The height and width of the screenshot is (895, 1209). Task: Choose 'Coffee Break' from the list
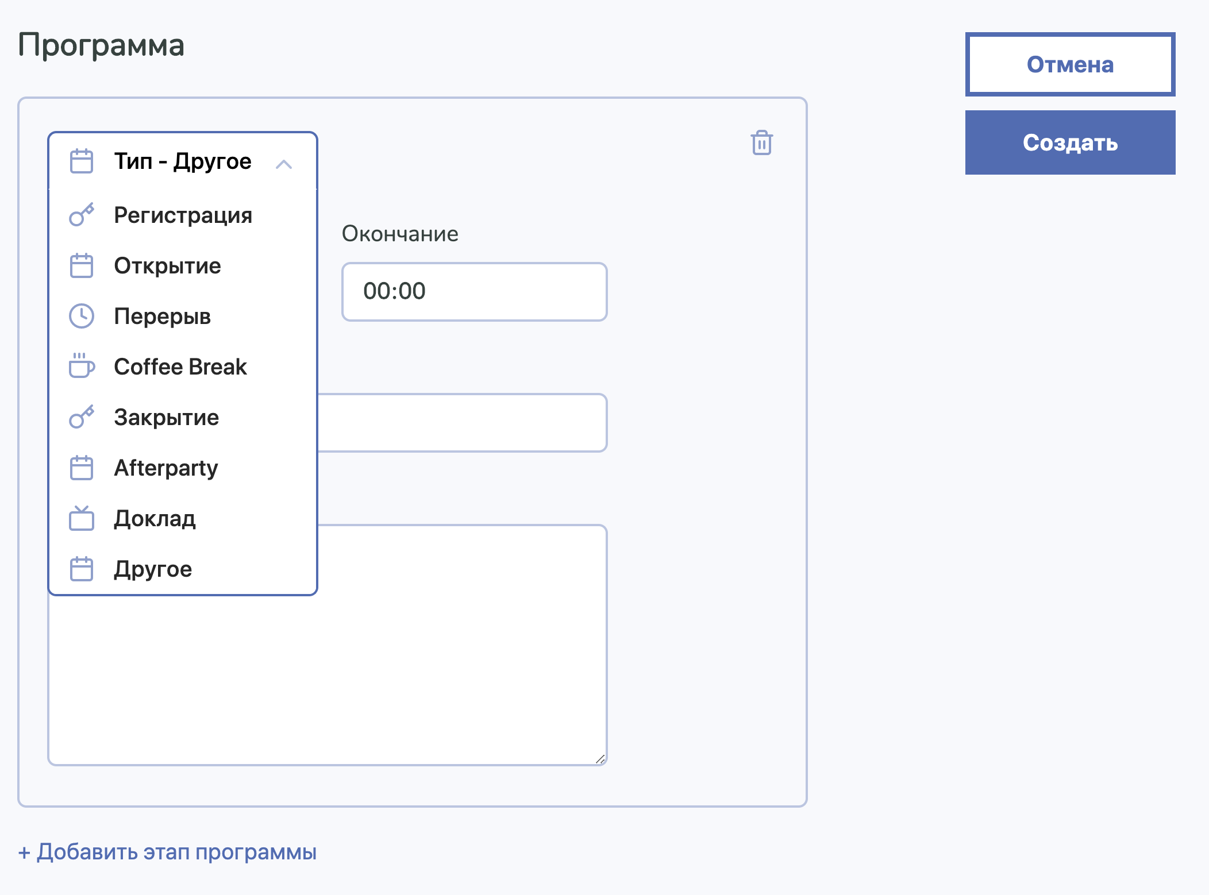click(180, 367)
